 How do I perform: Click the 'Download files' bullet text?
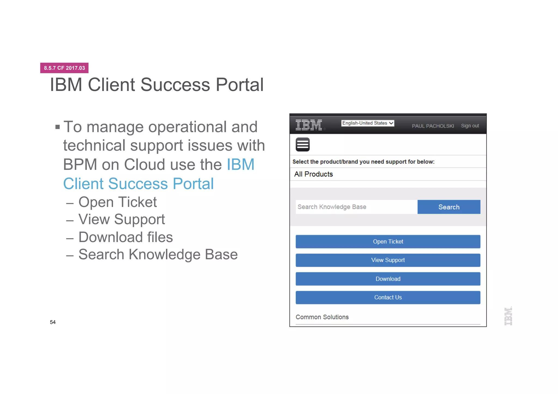point(126,237)
